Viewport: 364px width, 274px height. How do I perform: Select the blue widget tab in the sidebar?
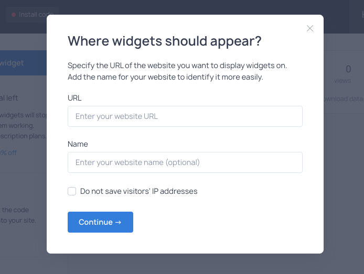[23, 63]
